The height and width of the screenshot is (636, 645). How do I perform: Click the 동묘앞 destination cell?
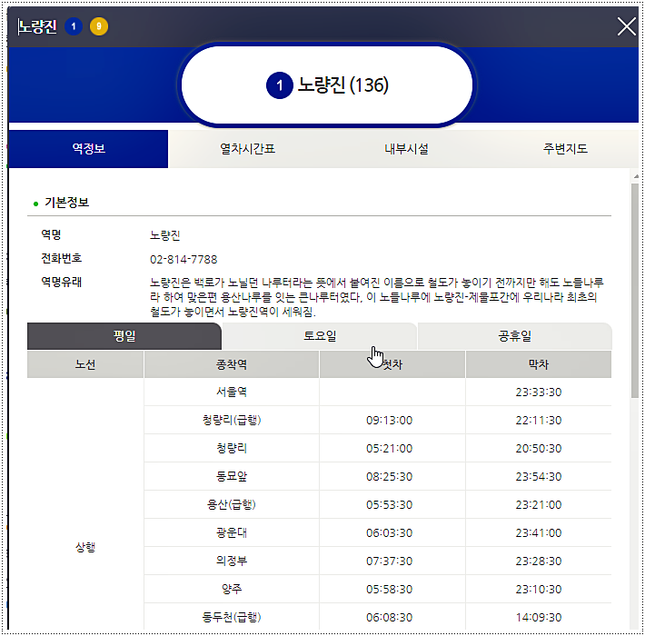point(232,476)
